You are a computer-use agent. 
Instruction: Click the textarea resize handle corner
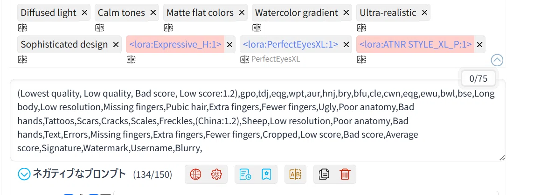point(502,158)
